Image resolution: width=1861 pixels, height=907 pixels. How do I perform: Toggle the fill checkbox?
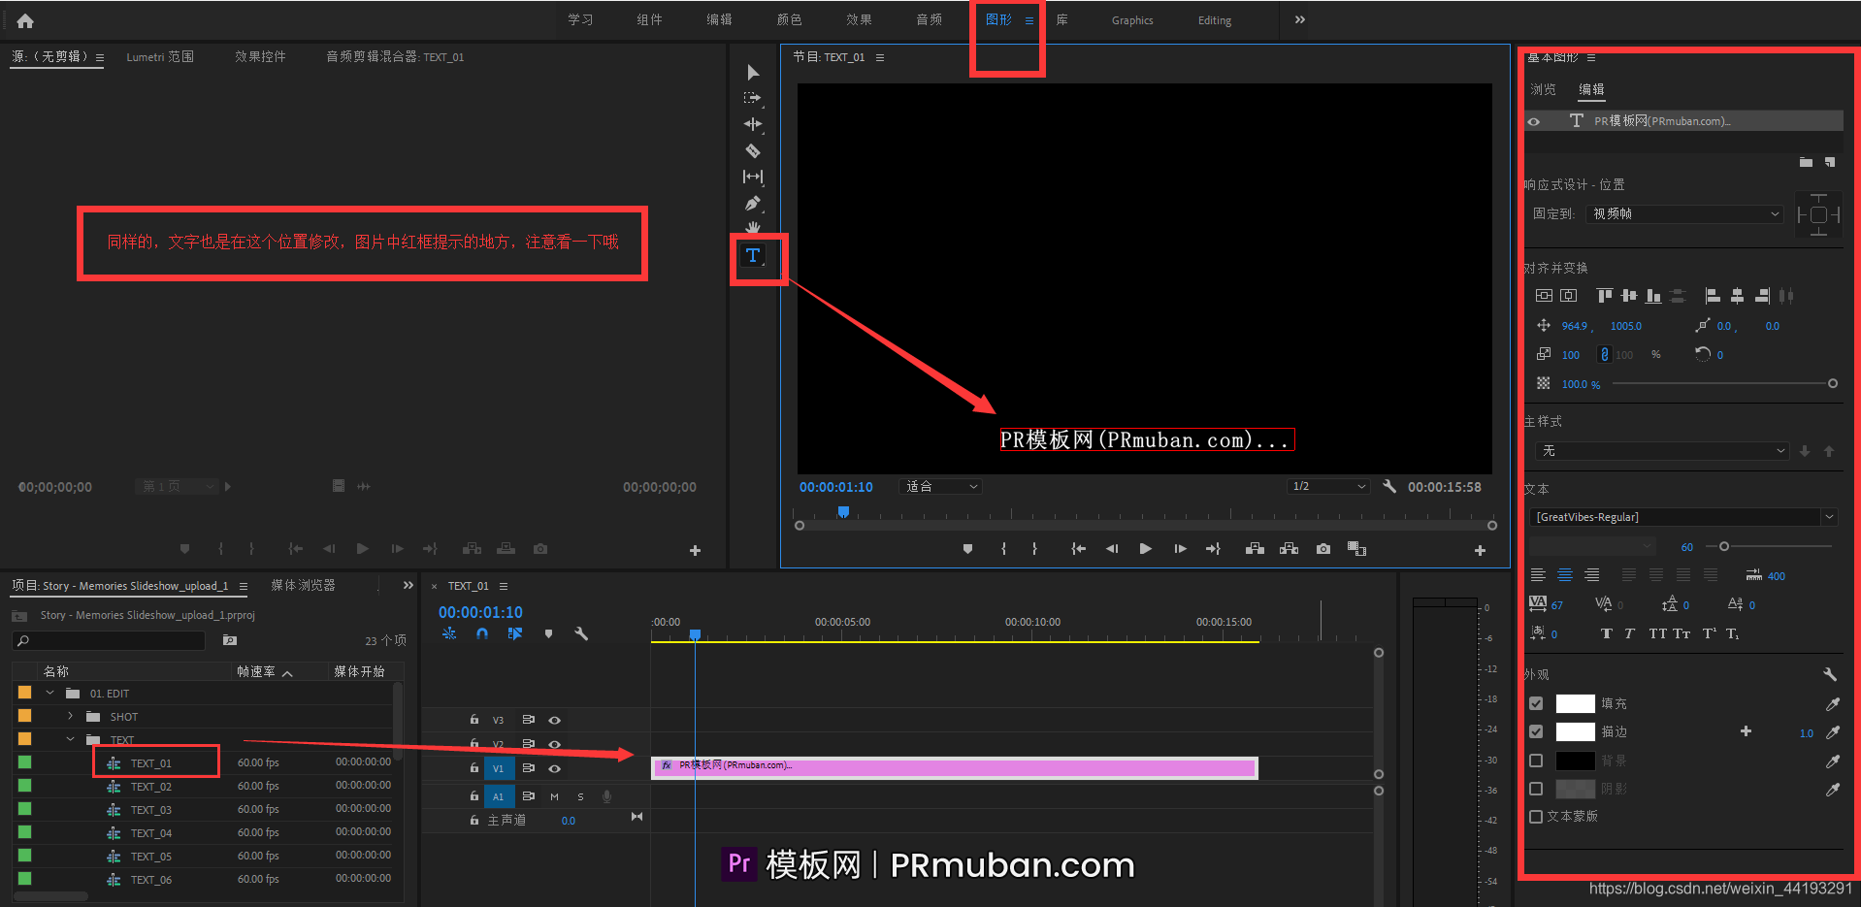click(1536, 703)
